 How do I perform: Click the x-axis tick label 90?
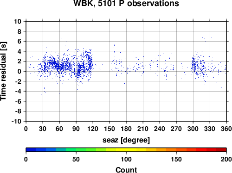tap(76, 129)
